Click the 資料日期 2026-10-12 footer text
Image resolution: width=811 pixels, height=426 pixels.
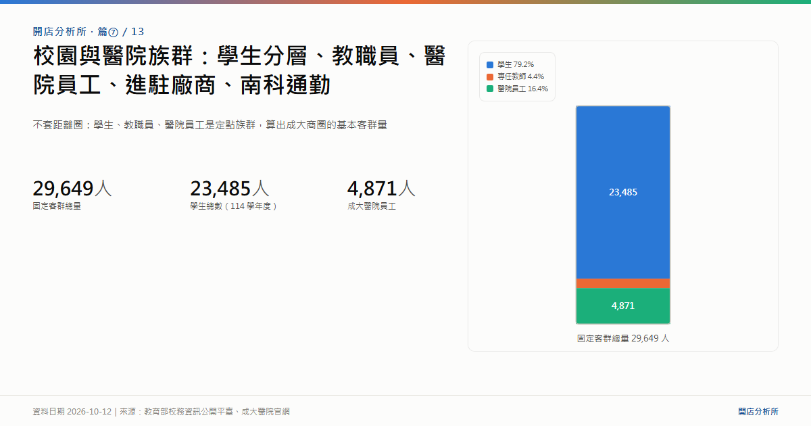(x=72, y=411)
